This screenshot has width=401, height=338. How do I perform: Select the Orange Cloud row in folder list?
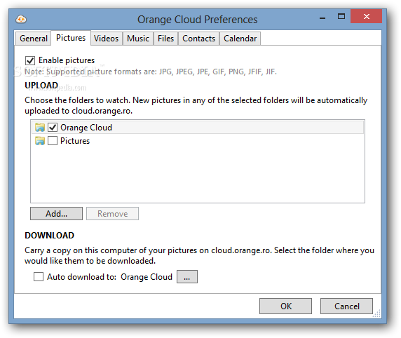pos(198,128)
